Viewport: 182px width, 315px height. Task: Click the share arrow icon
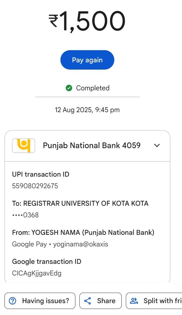click(x=88, y=301)
